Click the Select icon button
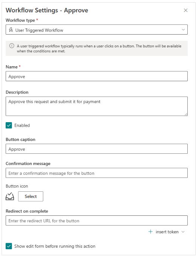 click(x=31, y=196)
